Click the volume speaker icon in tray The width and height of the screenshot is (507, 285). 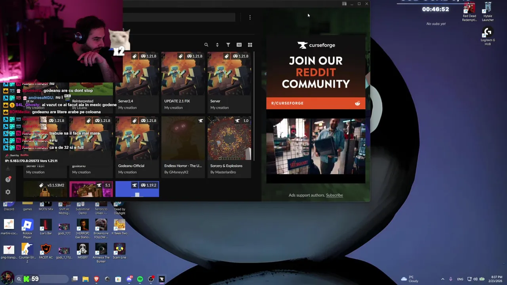tap(475, 279)
